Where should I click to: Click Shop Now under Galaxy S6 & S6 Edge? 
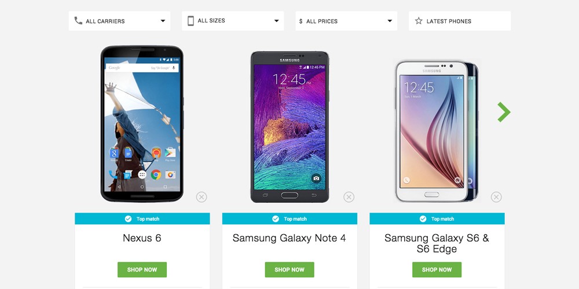(437, 269)
